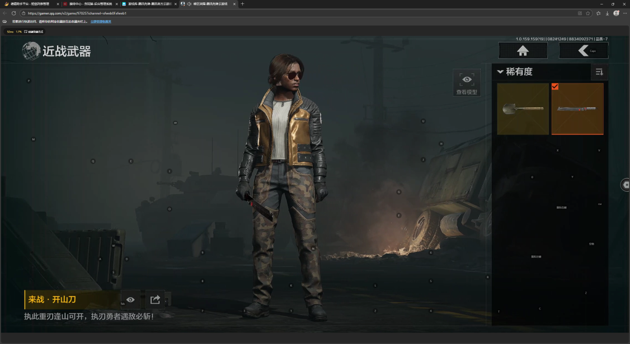This screenshot has width=630, height=344.
Task: Open a new browser tab
Action: [x=242, y=3]
